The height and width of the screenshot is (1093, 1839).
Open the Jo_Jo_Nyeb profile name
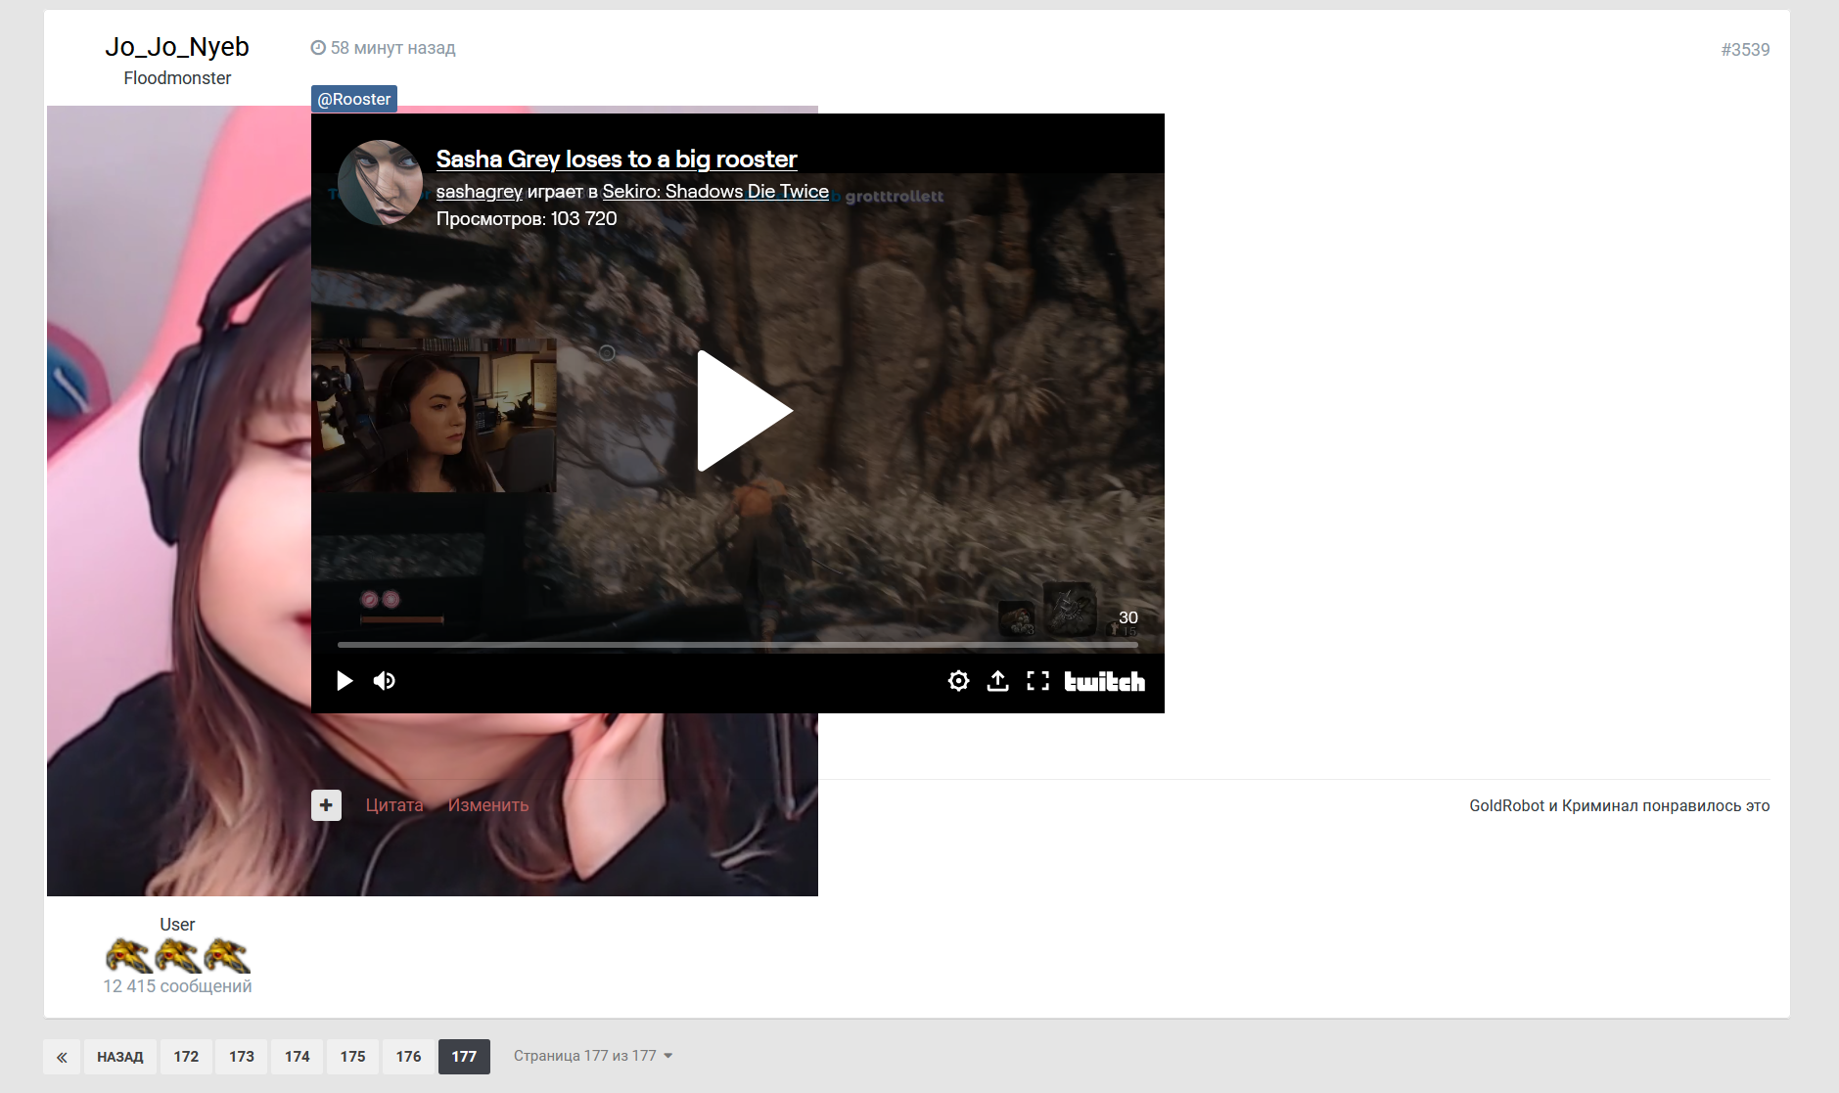click(177, 47)
